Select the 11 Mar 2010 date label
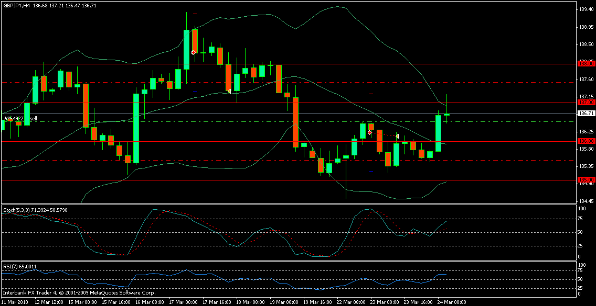596x306 pixels. click(16, 302)
